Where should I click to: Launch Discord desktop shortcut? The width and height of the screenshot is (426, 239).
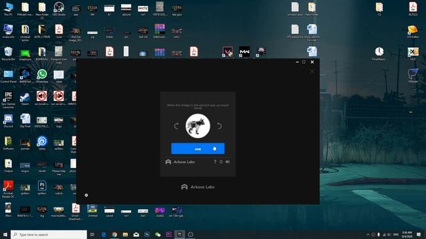pos(8,121)
